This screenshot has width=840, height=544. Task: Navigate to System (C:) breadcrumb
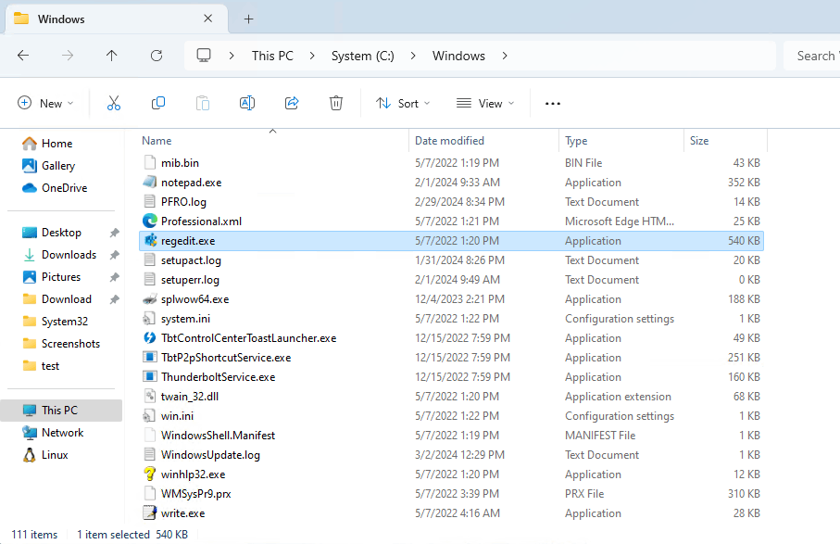pyautogui.click(x=363, y=56)
